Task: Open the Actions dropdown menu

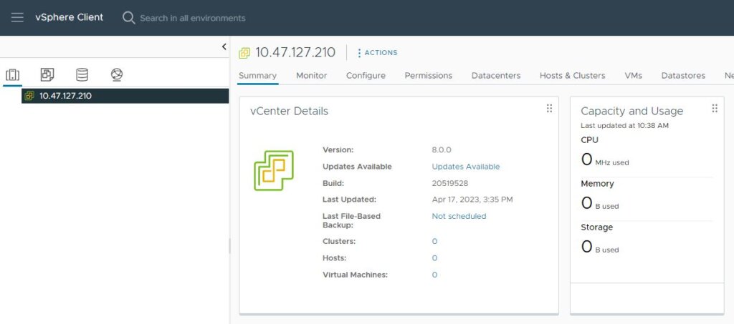Action: (x=377, y=53)
